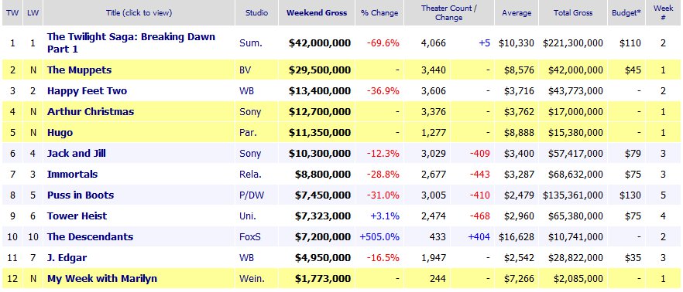
Task: View Arthur Christmas details
Action: (91, 112)
